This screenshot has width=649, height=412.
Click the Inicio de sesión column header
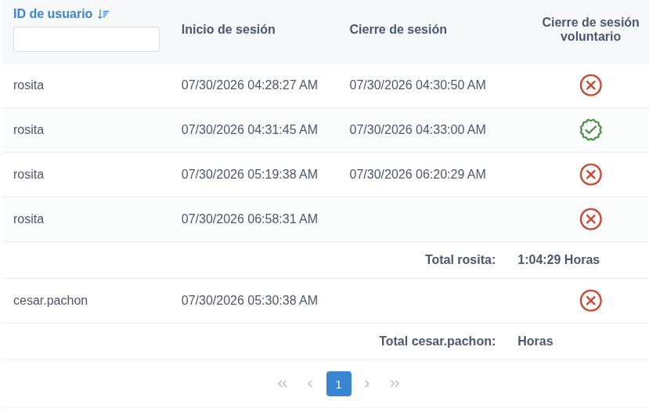click(x=228, y=30)
